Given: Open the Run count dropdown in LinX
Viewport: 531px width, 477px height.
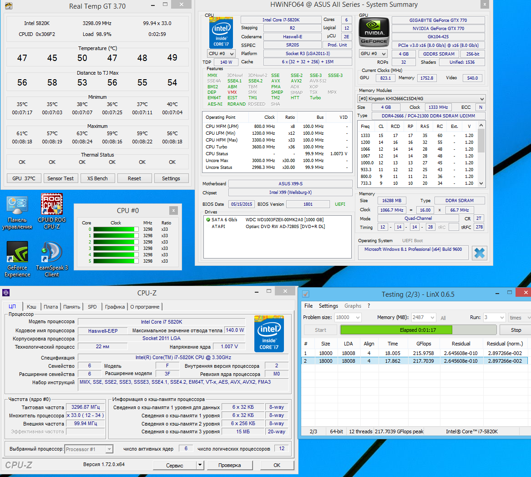Looking at the screenshot, I should coord(494,317).
